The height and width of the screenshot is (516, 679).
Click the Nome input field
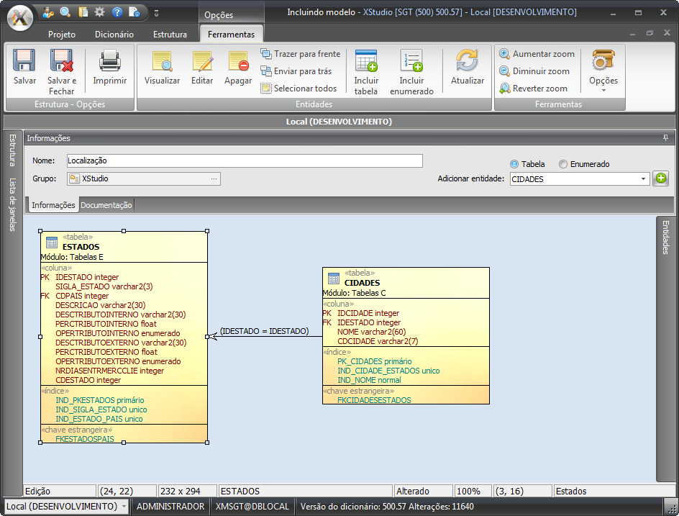[245, 160]
